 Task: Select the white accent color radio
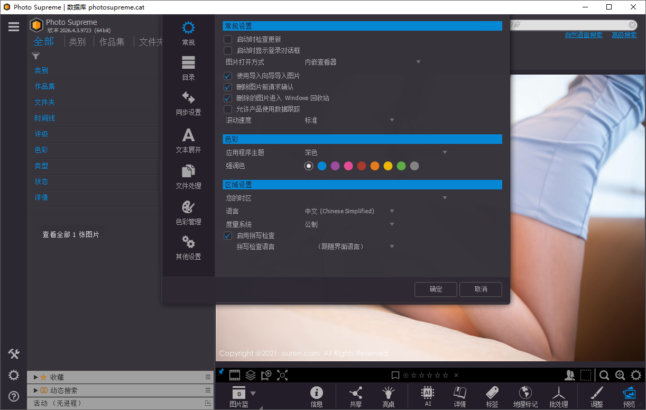click(x=309, y=166)
